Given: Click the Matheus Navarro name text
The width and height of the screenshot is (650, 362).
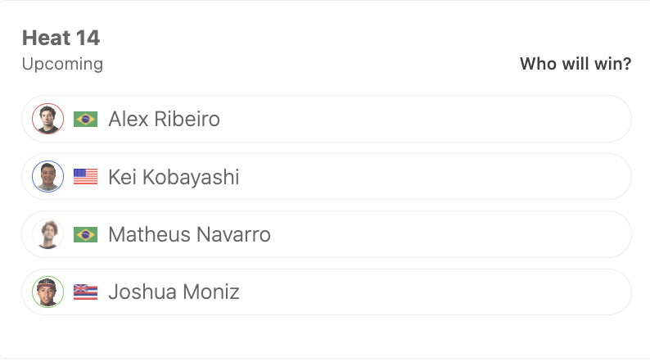Looking at the screenshot, I should pos(189,234).
